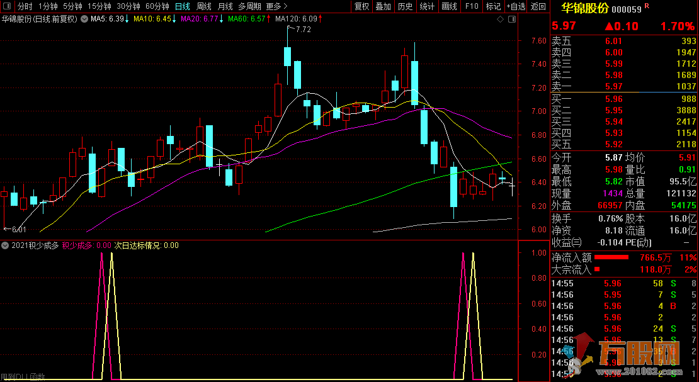Image resolution: width=699 pixels, height=382 pixels.
Task: Open the 历史 history button
Action: [x=405, y=6]
